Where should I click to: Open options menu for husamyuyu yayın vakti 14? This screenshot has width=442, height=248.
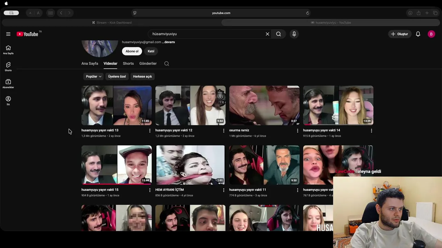(371, 131)
